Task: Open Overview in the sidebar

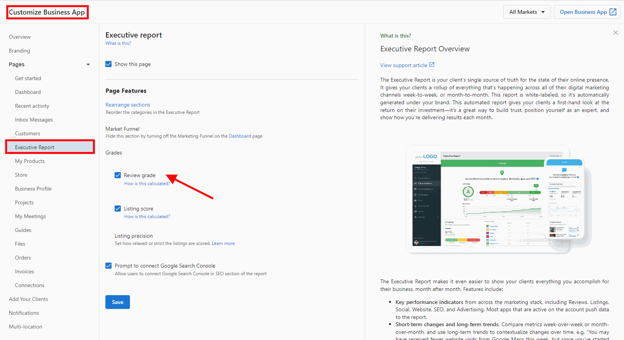Action: point(20,37)
